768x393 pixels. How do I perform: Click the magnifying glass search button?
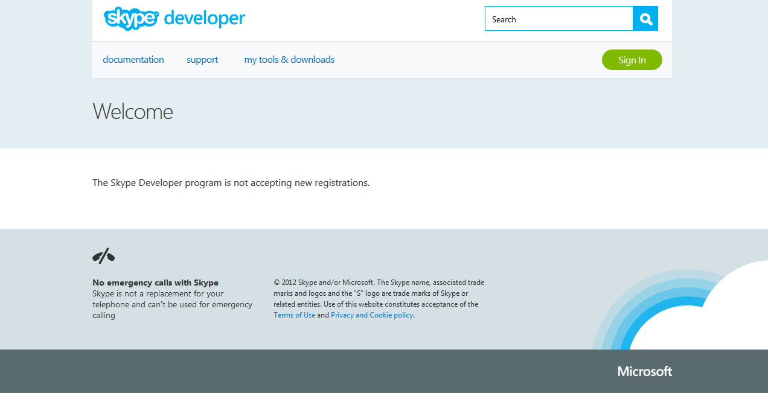click(x=645, y=19)
